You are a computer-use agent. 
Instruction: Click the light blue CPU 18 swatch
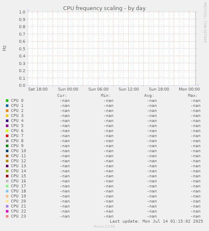(x=7, y=191)
